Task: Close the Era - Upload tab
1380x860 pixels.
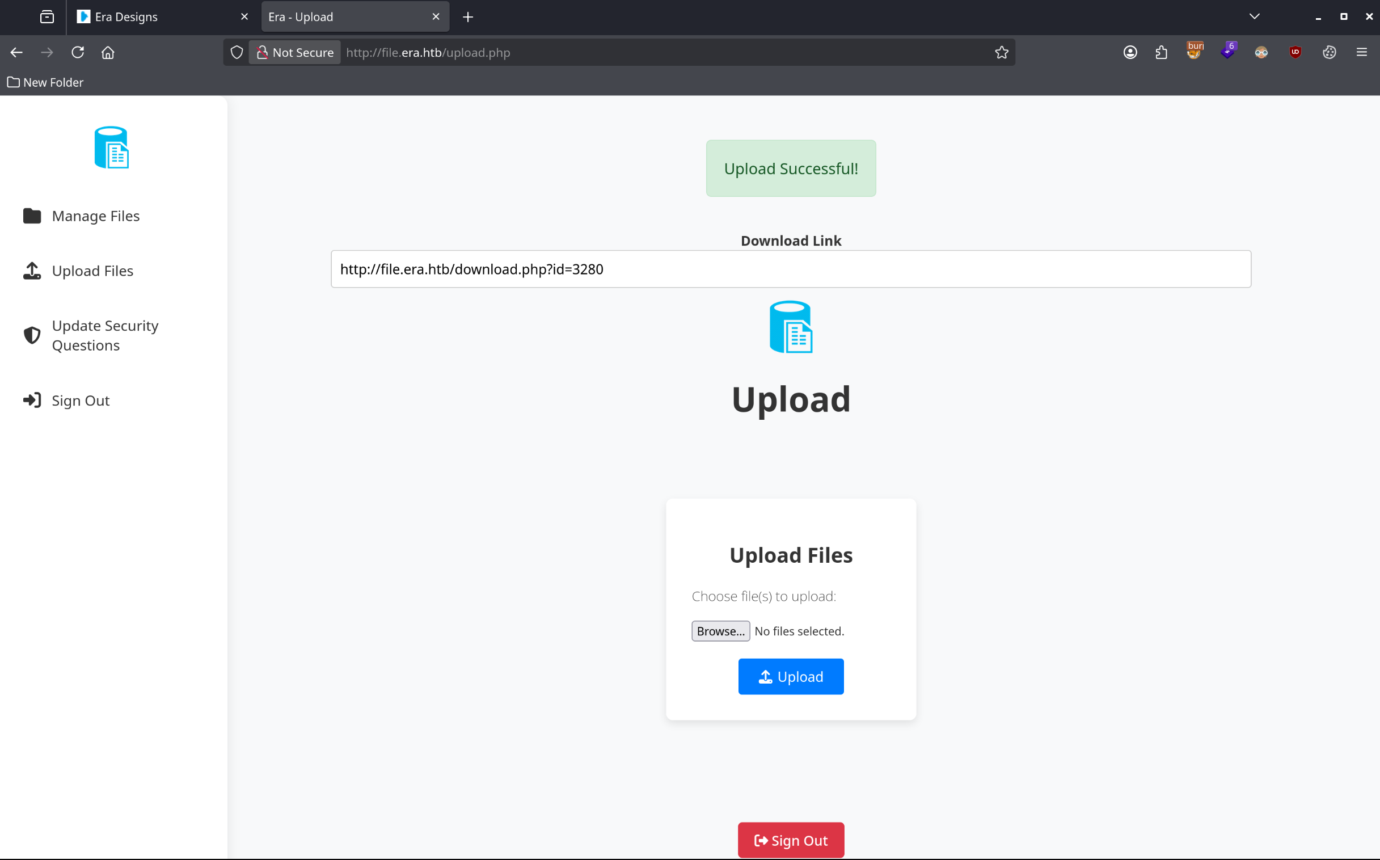Action: point(436,17)
